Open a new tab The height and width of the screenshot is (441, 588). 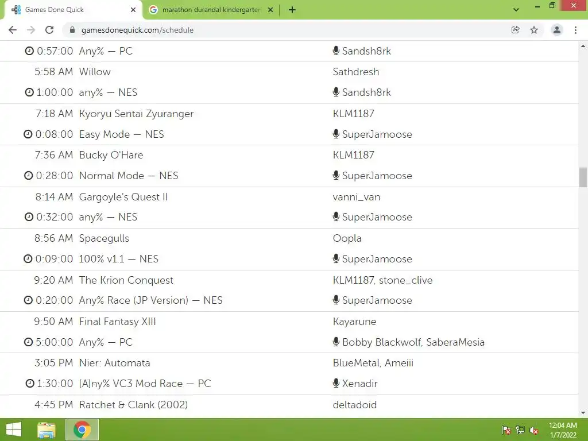[292, 10]
